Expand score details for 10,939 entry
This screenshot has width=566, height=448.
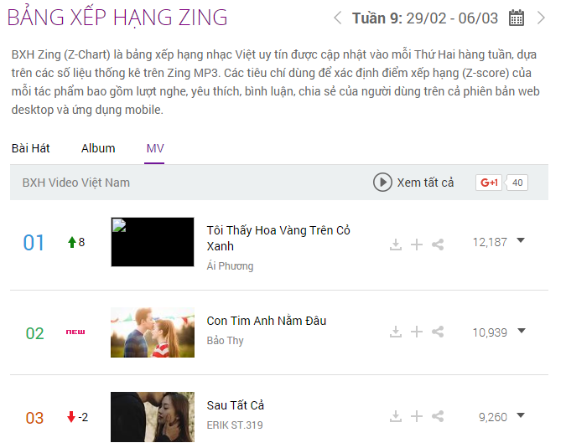pos(521,331)
